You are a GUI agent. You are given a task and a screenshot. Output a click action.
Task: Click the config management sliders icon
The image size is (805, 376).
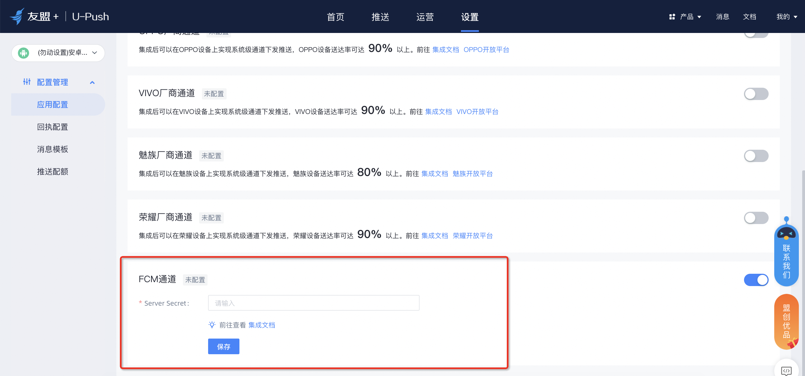point(27,82)
